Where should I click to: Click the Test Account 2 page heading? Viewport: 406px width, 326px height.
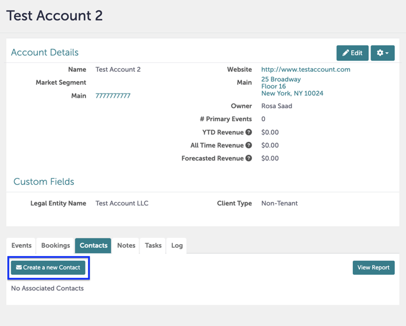coord(54,16)
